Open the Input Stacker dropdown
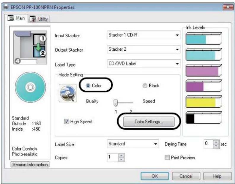The width and height of the screenshot is (235, 184). [143, 35]
